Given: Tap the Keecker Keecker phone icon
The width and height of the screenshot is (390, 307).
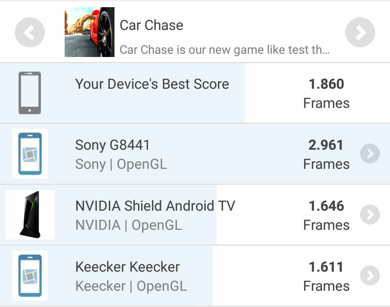Looking at the screenshot, I should [30, 276].
